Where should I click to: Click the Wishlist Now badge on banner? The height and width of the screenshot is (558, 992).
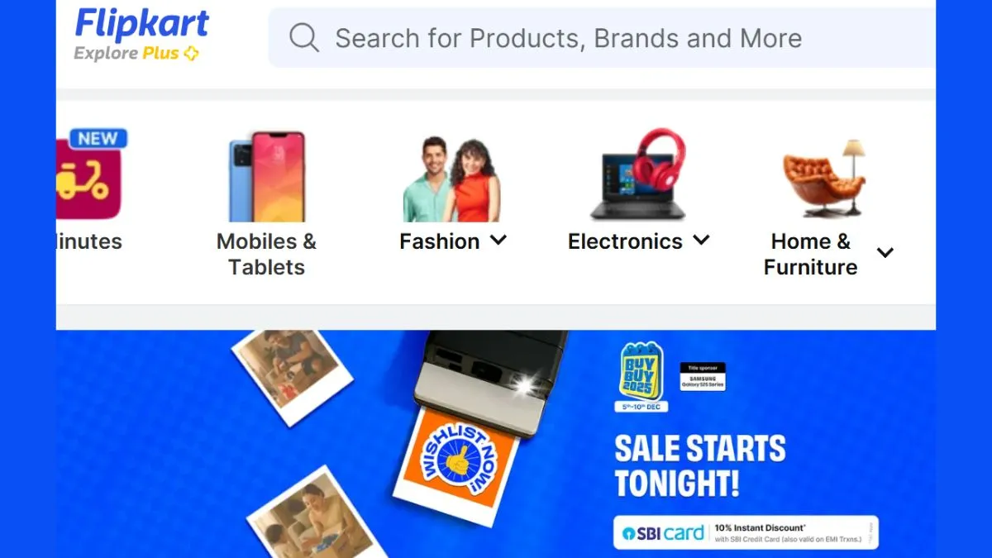point(457,460)
